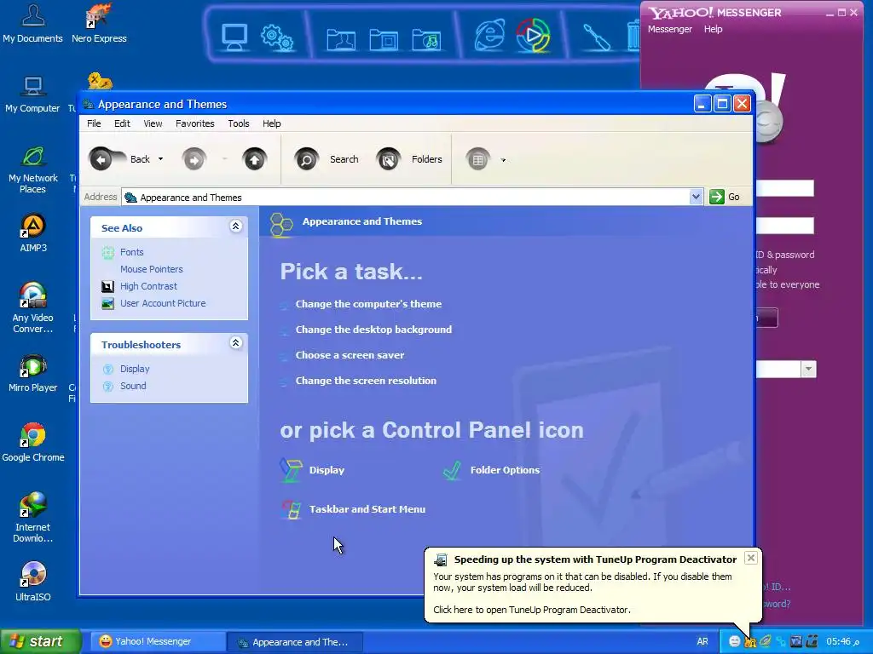The height and width of the screenshot is (654, 873).
Task: Open the monitor icon in the top dock
Action: [x=234, y=37]
